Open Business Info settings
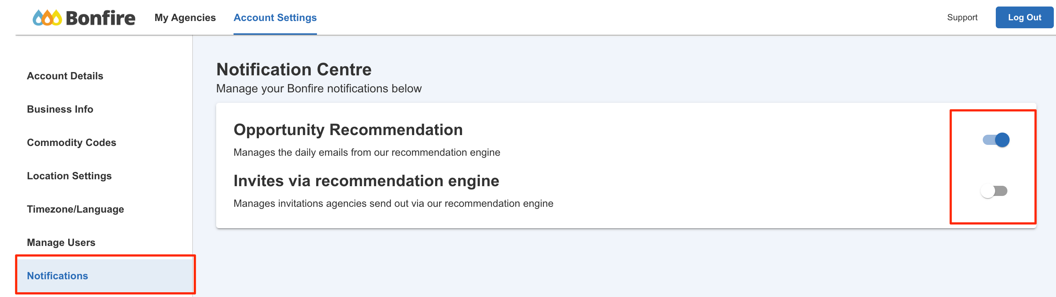Image resolution: width=1056 pixels, height=297 pixels. pos(60,109)
